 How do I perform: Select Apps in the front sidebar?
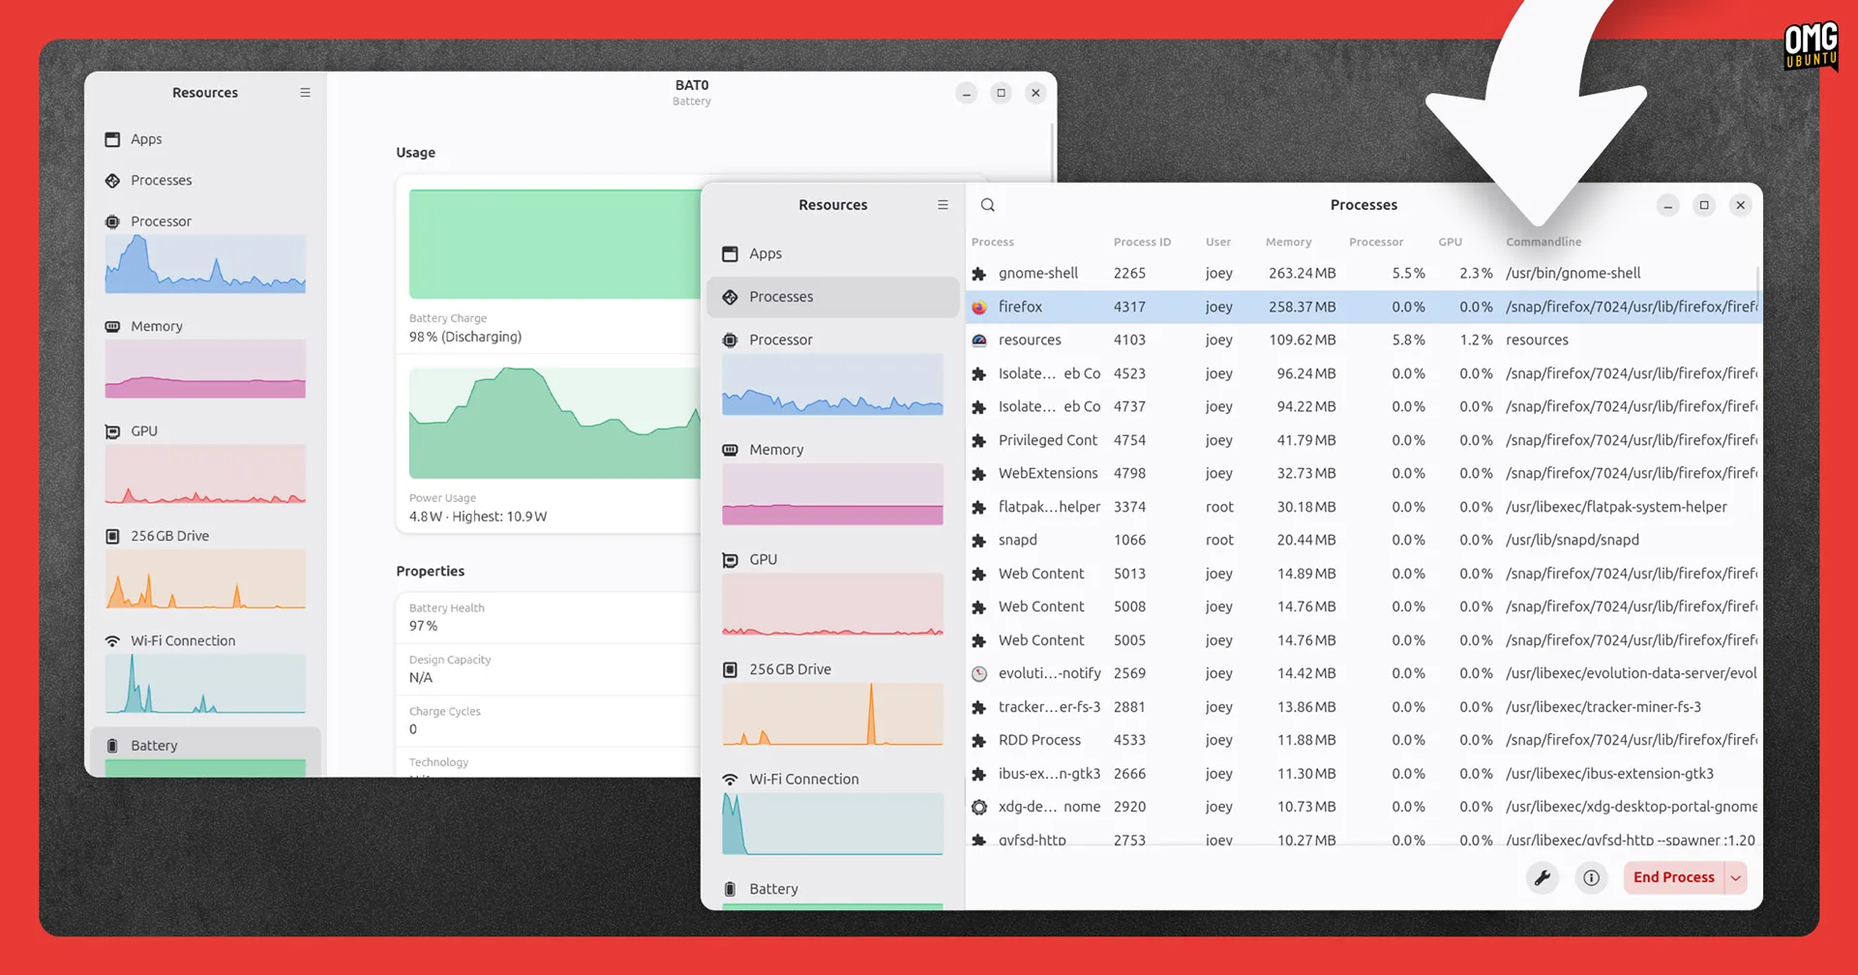pos(764,253)
